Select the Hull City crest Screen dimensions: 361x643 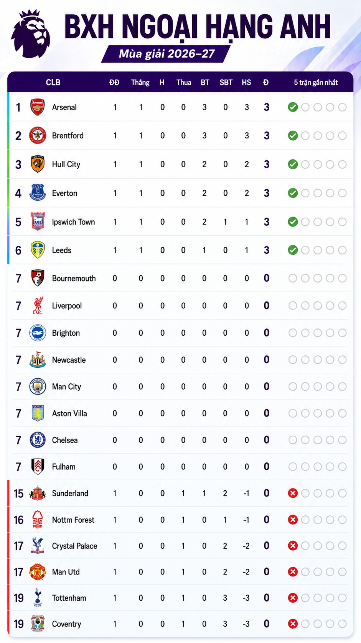[x=38, y=164]
